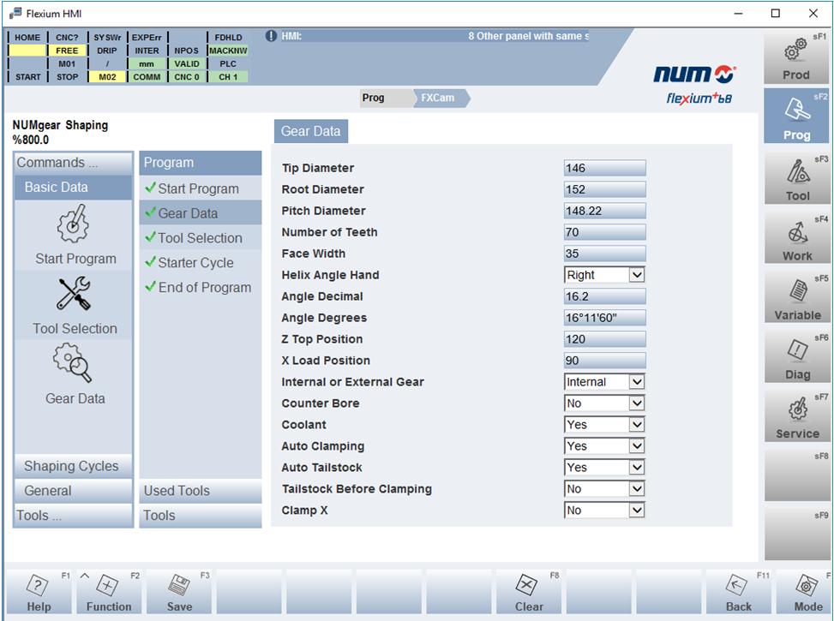Click the Tip Diameter input field

604,169
